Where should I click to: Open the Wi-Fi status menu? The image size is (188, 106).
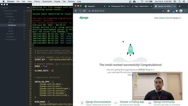click(142, 1)
